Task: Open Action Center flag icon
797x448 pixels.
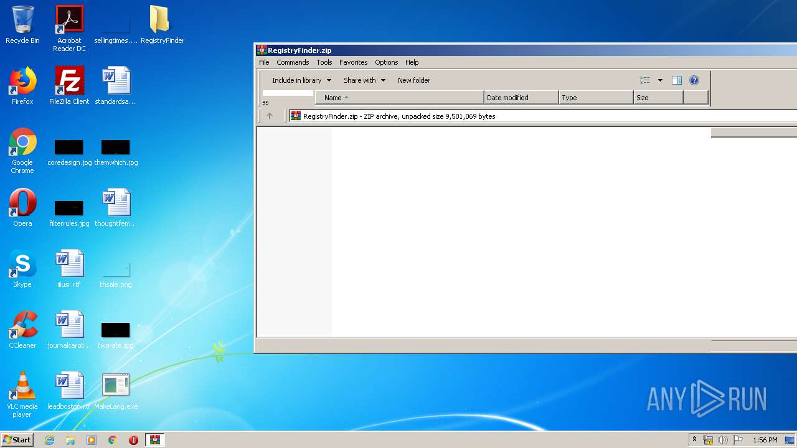Action: [738, 440]
